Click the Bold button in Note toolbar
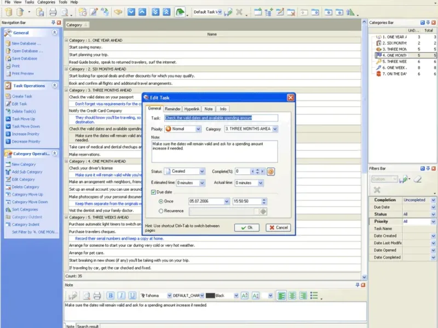438x328 pixels. pos(110,295)
